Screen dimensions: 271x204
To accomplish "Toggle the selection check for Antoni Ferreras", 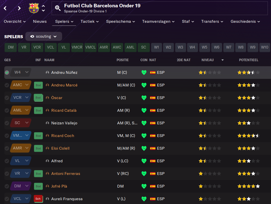I will 7,174.
